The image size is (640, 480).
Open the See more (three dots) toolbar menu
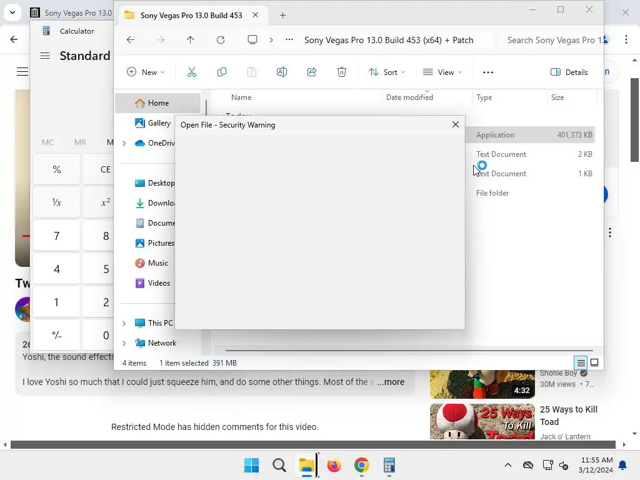(487, 72)
